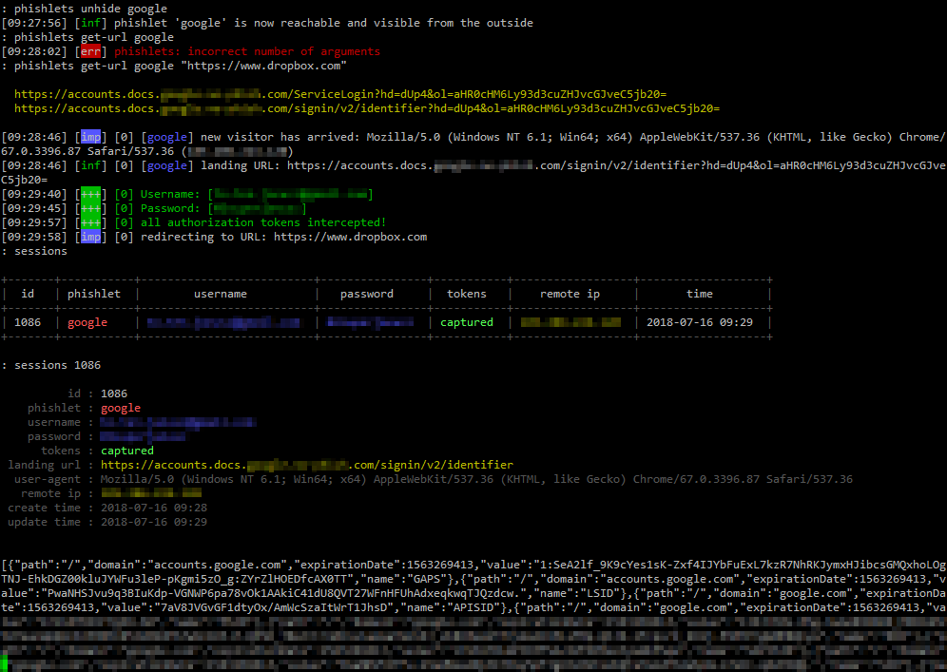Screen dimensions: 947x672
Task: Click "accounts.google.com" in the first line of the JSON output
Action: tap(218, 566)
